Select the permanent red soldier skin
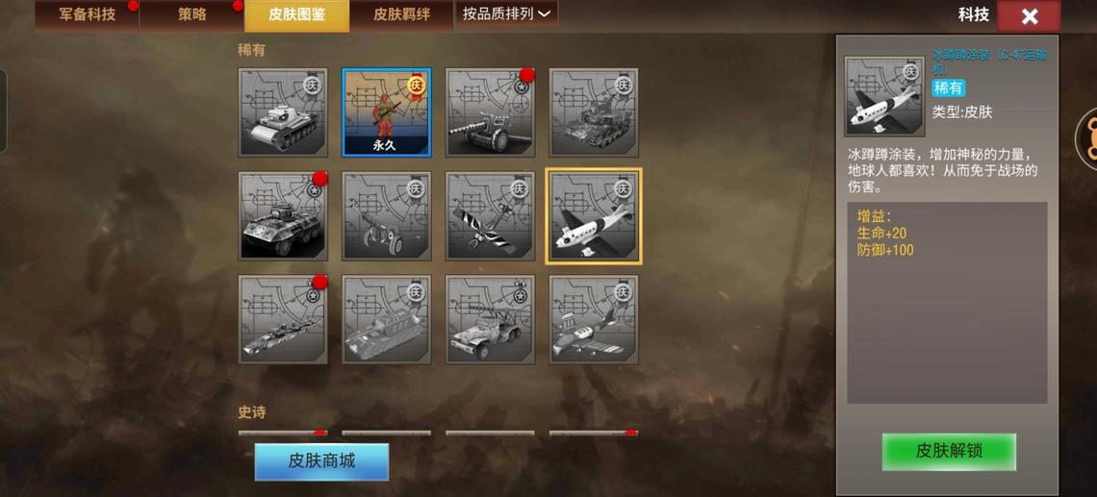 pos(387,112)
